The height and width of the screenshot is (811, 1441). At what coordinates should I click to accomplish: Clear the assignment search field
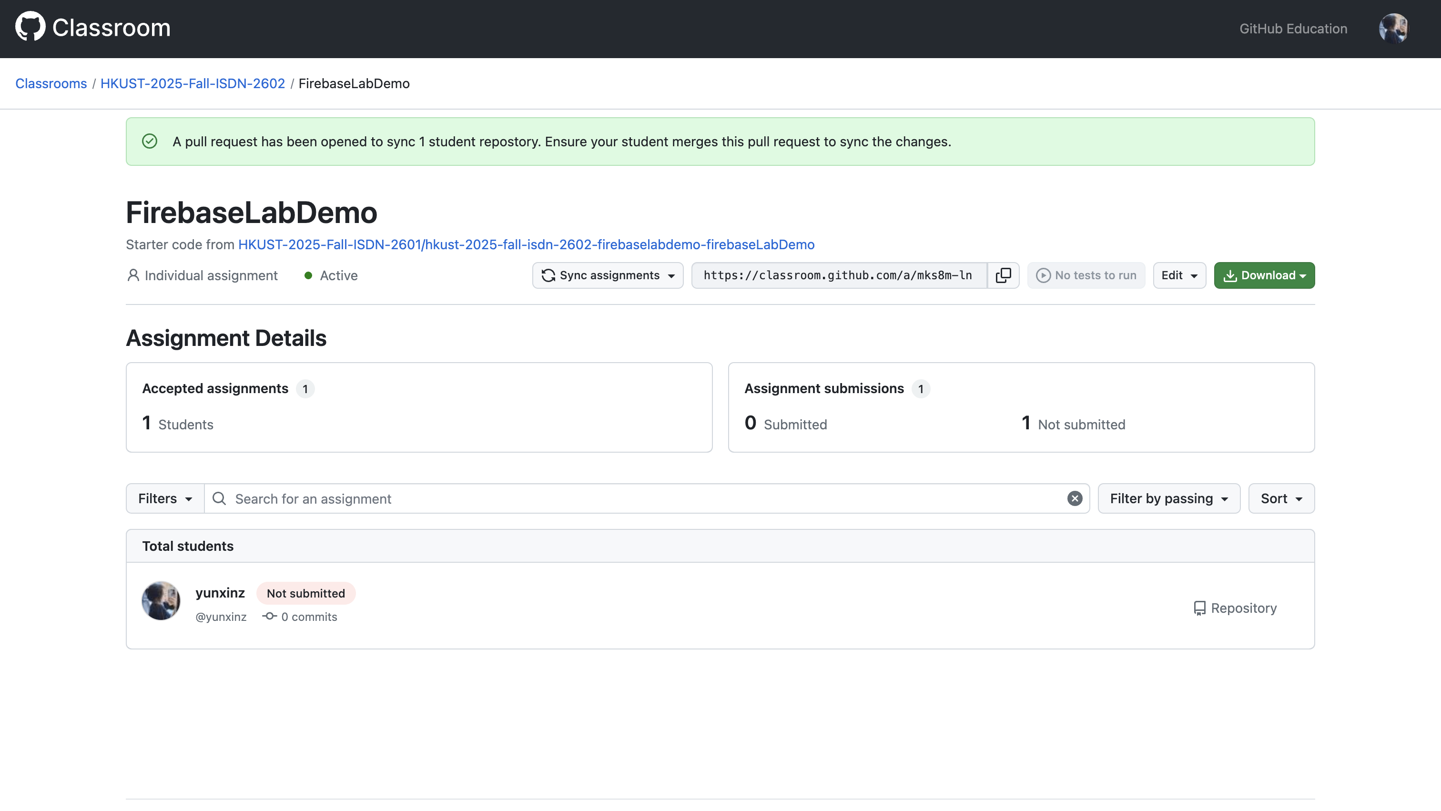1074,498
